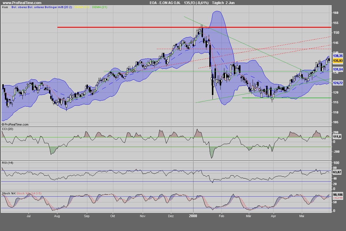This screenshot has width=346, height=231.
Task: Click the 145 level on the price axis
Action: point(336,43)
